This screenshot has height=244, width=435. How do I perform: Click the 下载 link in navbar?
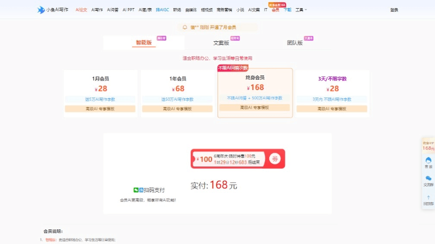pos(288,10)
